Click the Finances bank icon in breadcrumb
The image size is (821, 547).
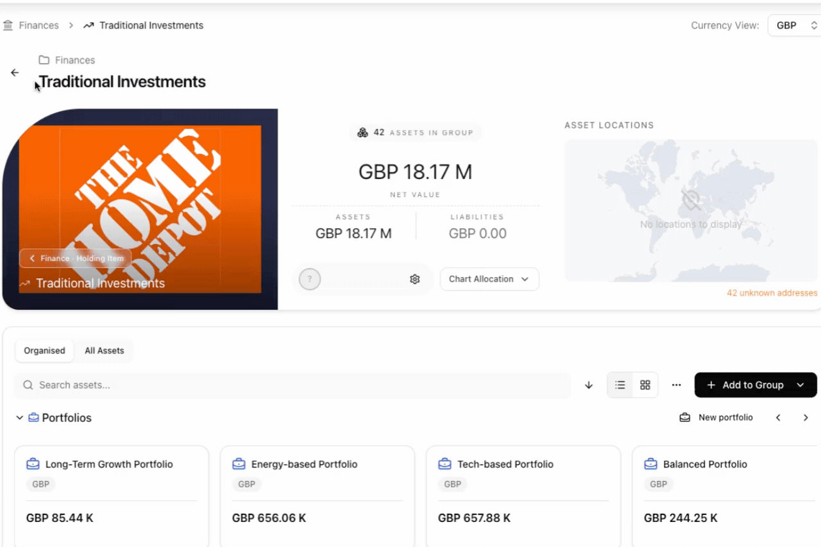8,26
